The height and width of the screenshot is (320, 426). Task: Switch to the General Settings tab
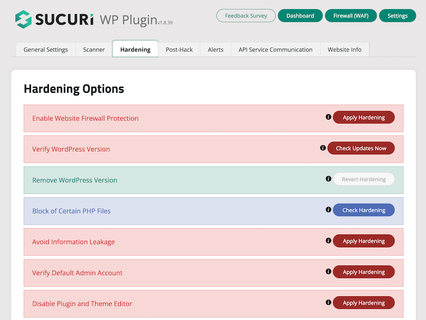(46, 49)
